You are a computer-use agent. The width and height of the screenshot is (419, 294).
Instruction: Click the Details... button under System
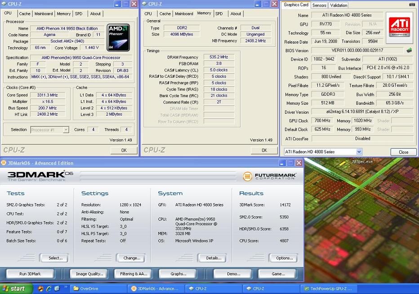coord(212,258)
